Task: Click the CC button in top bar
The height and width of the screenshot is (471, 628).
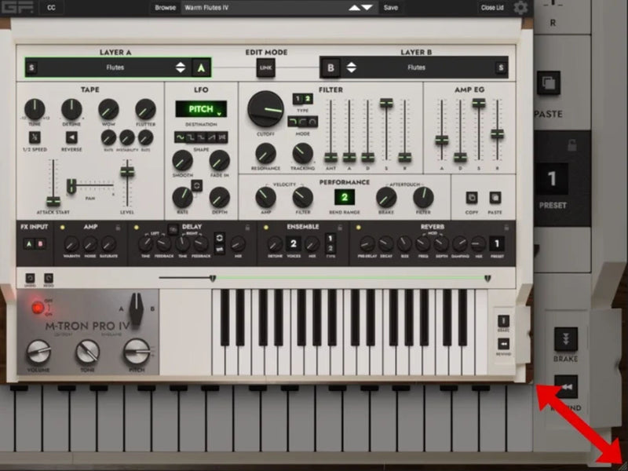Action: (x=51, y=8)
